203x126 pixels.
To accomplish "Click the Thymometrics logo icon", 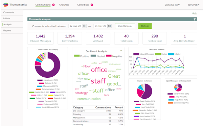I will 5,5.
